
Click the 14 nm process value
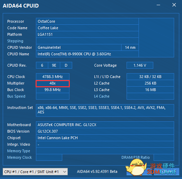(130, 47)
